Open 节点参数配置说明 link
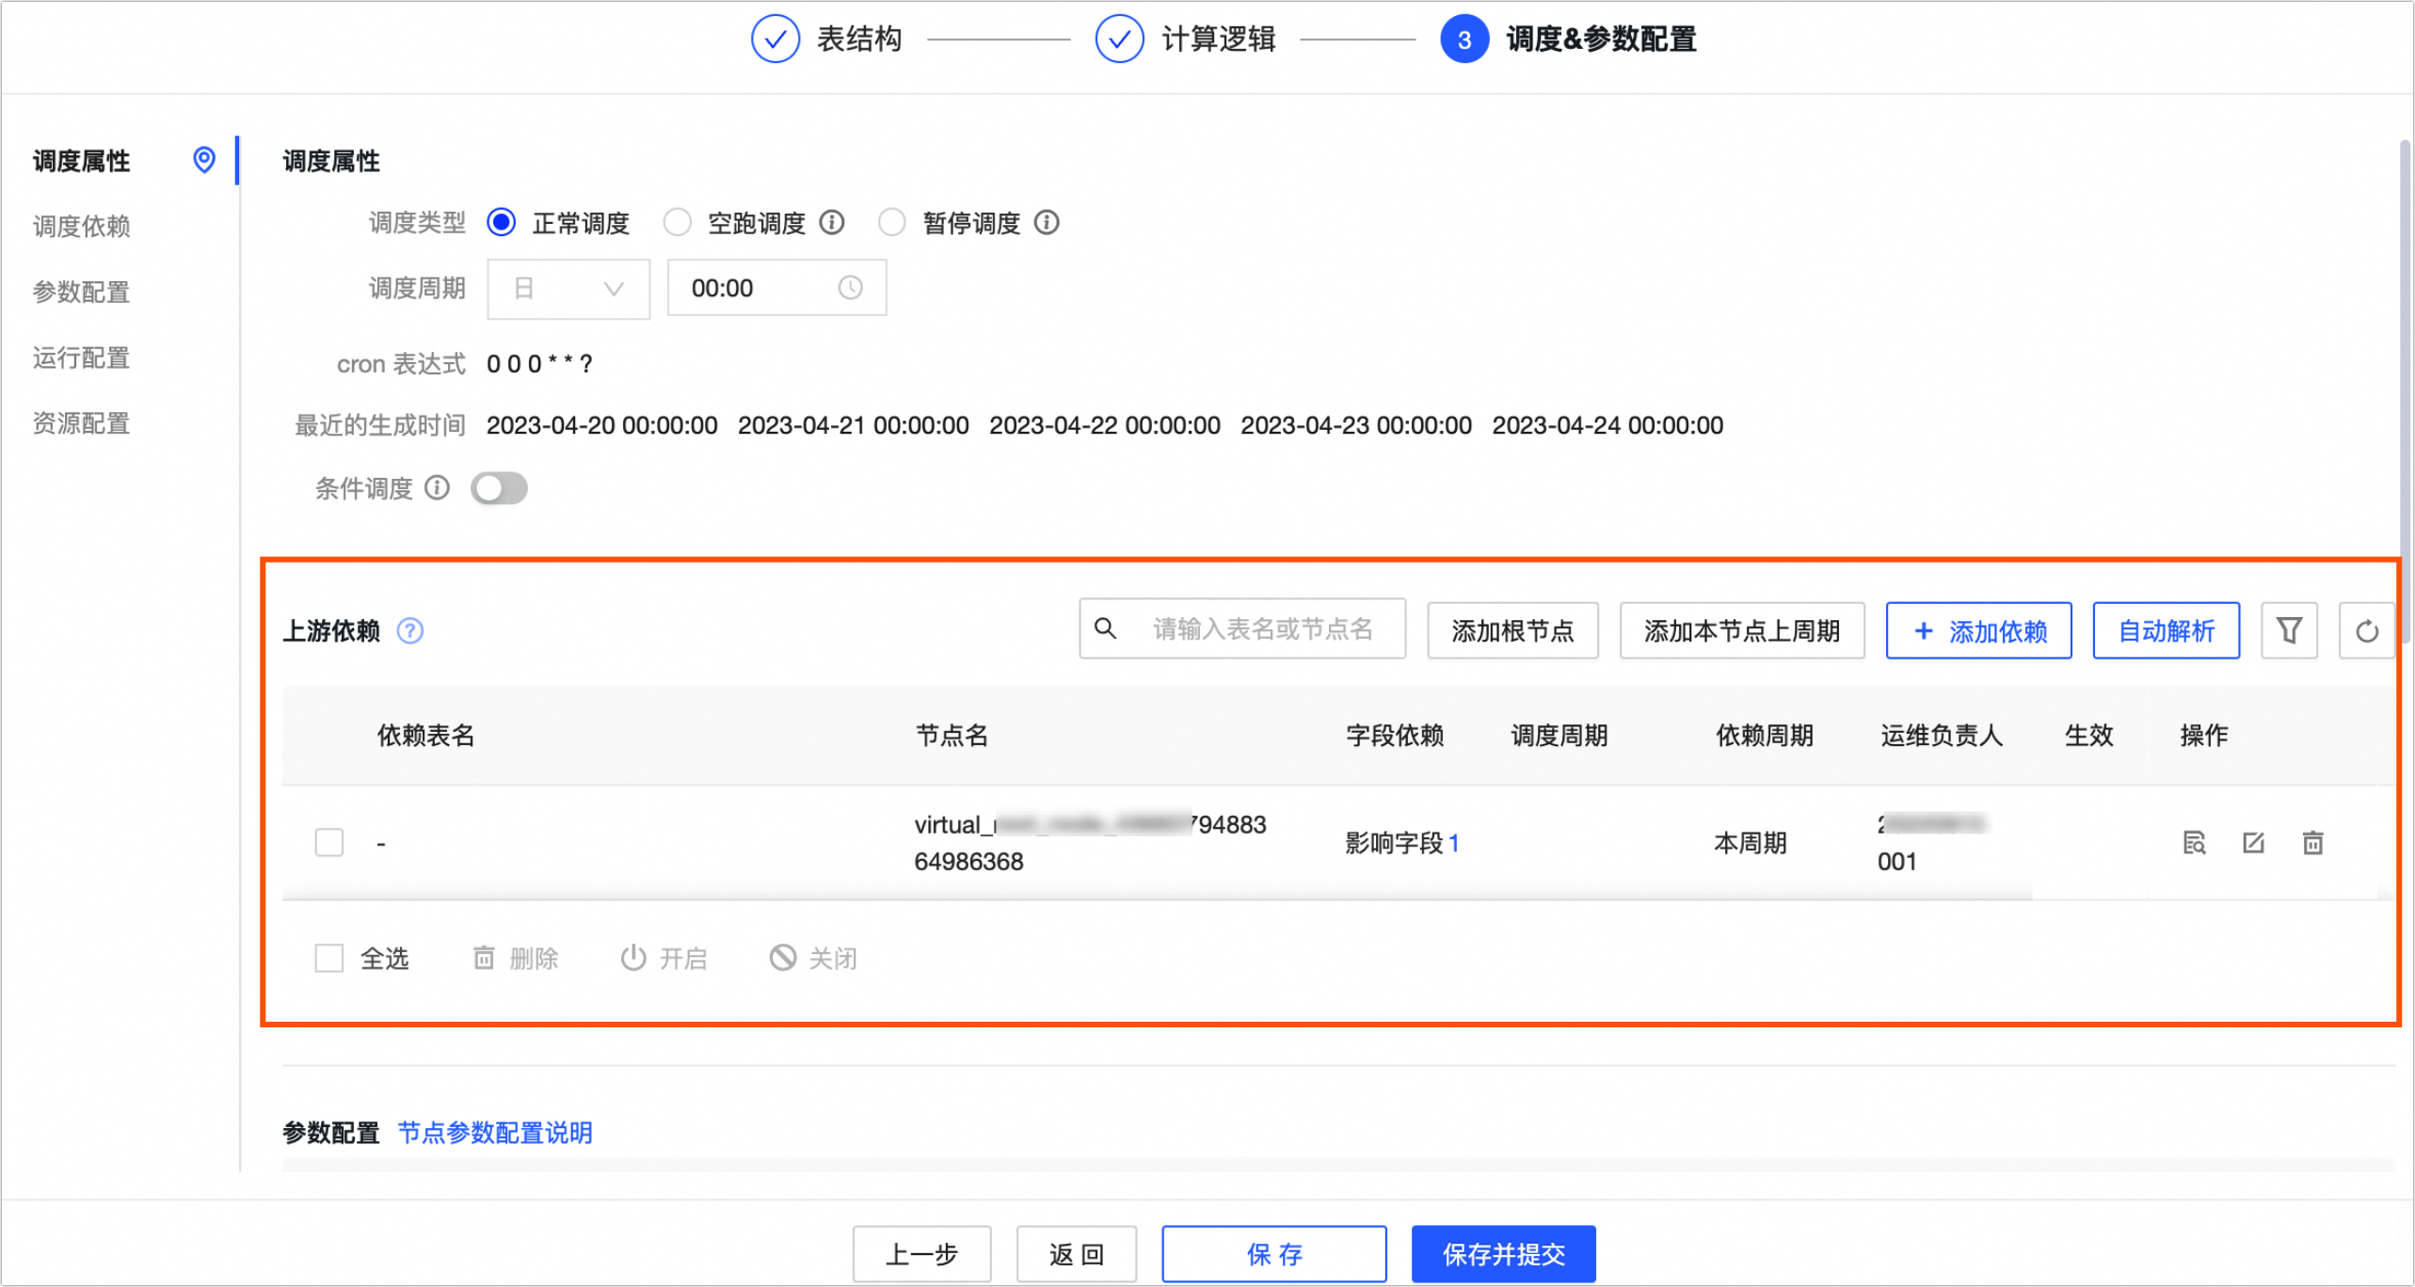Screen dimensions: 2415x1287 click(495, 1132)
